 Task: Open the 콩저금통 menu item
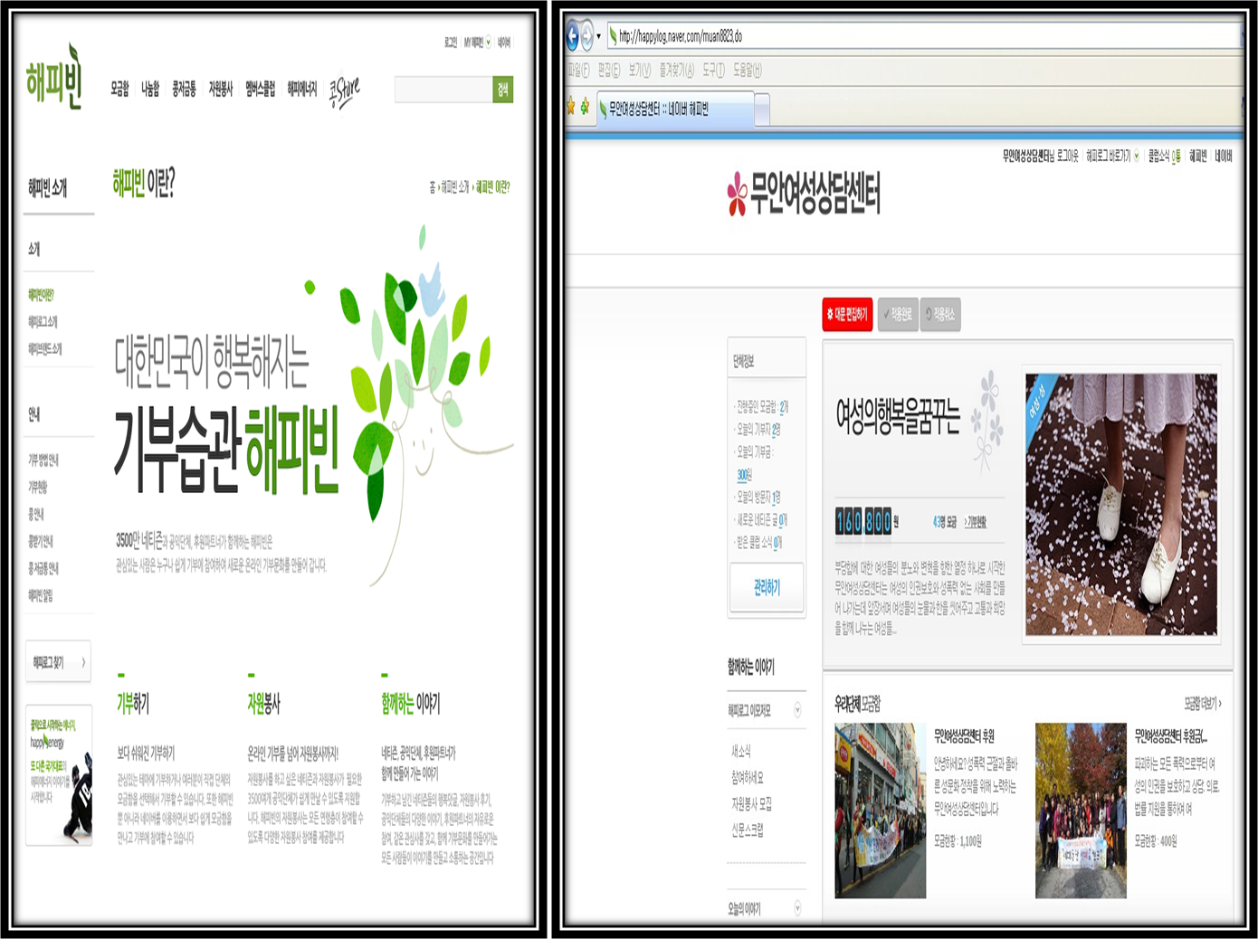tap(184, 89)
